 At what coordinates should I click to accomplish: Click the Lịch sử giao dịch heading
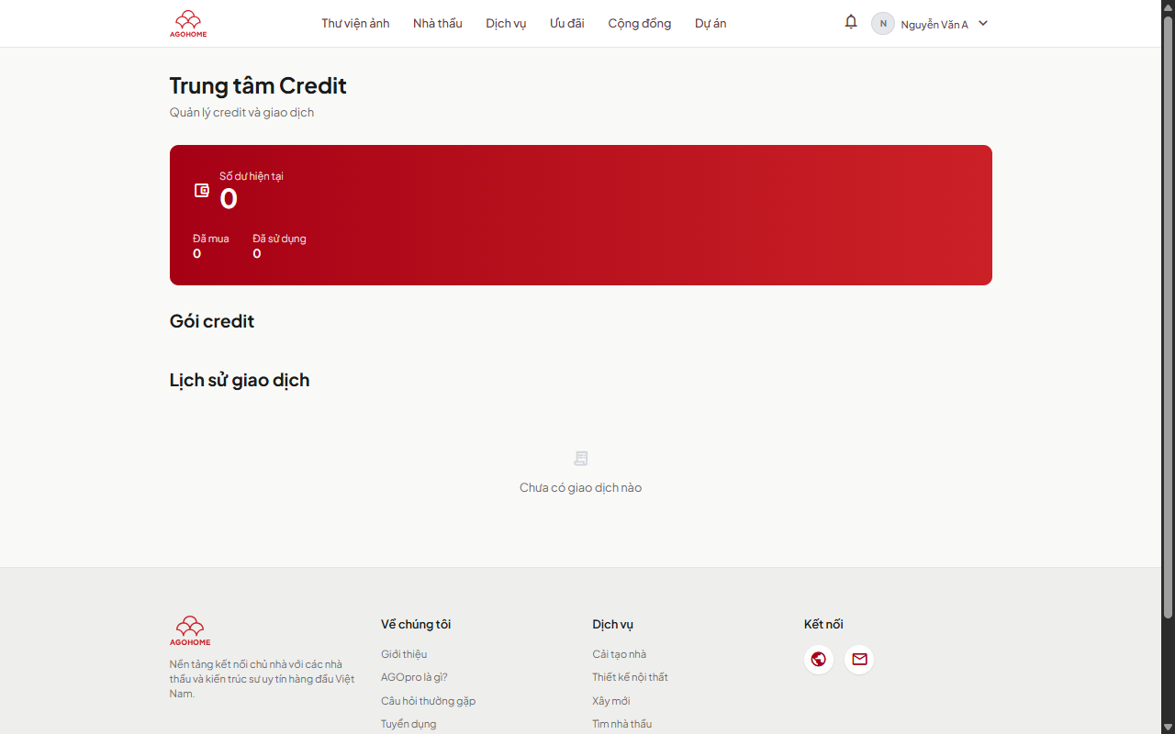(x=240, y=380)
